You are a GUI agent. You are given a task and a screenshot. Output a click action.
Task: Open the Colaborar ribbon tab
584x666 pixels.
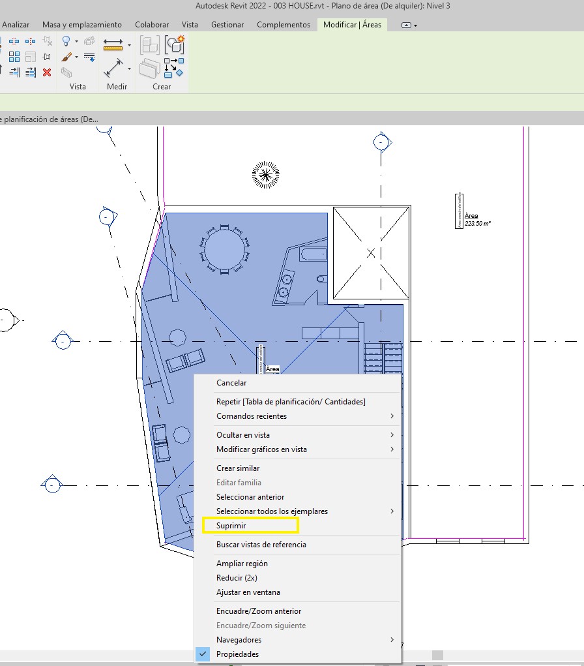click(x=152, y=25)
